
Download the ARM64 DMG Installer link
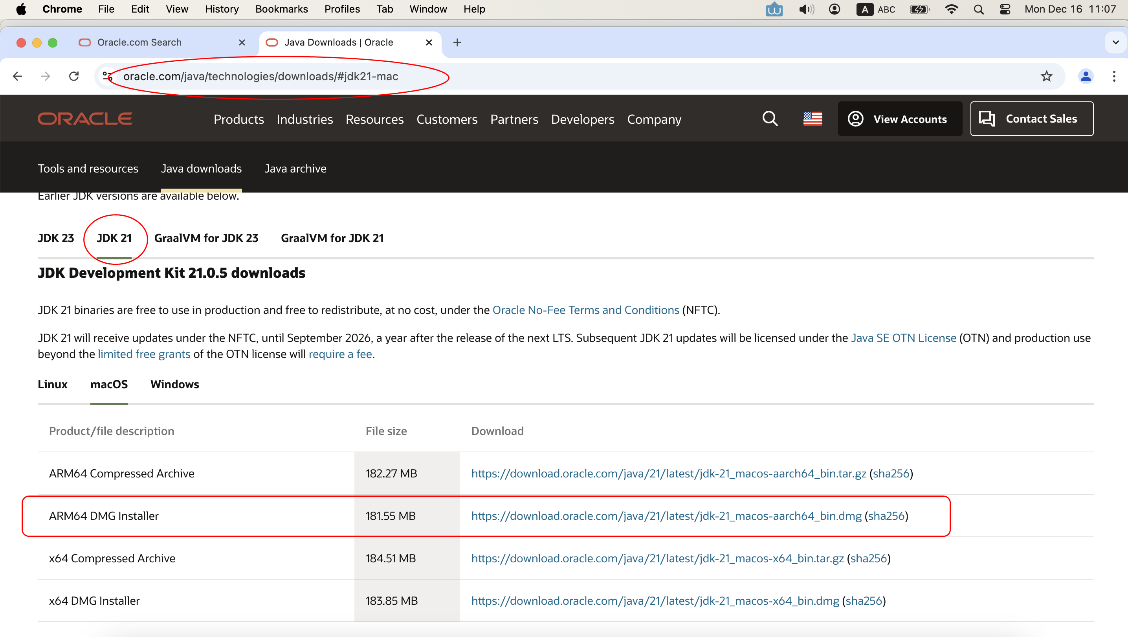tap(666, 516)
